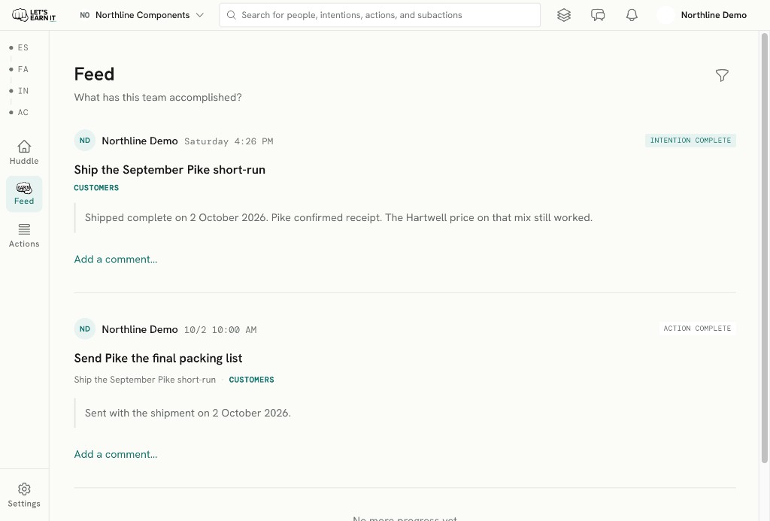Click the ACTION COMPLETE badge

point(697,329)
